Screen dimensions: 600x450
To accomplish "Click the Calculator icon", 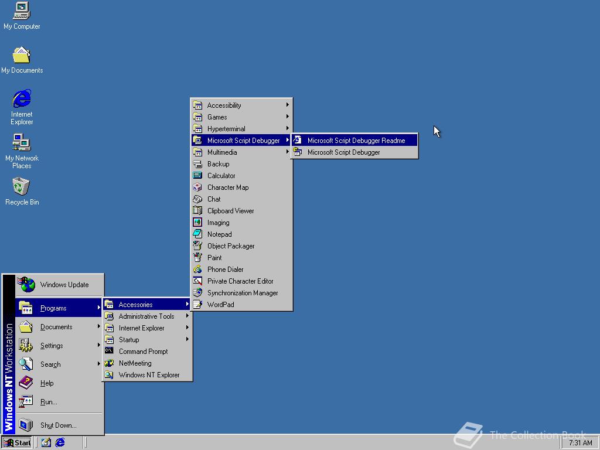I will coord(197,176).
